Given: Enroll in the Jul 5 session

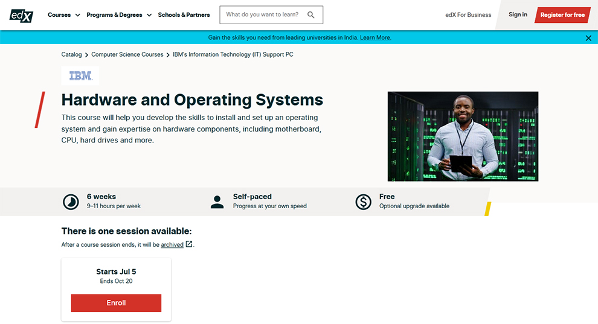Looking at the screenshot, I should [116, 303].
